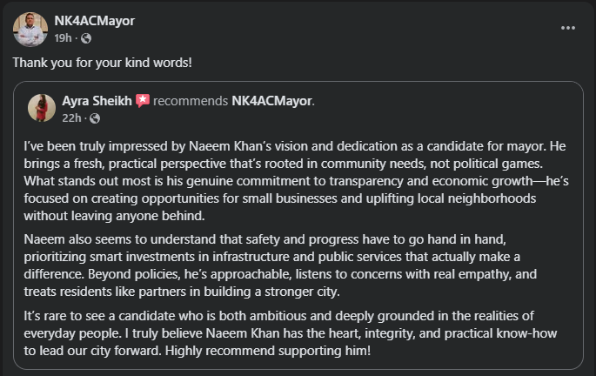Open Ayra Sheikh's profile name link
This screenshot has height=376, width=596.
point(97,101)
